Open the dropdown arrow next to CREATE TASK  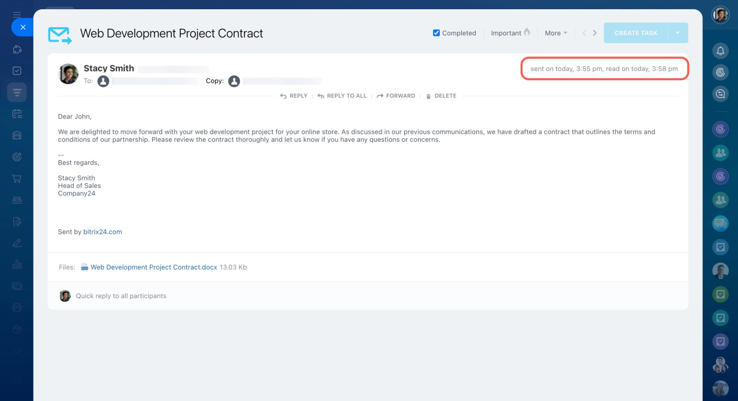[x=678, y=33]
